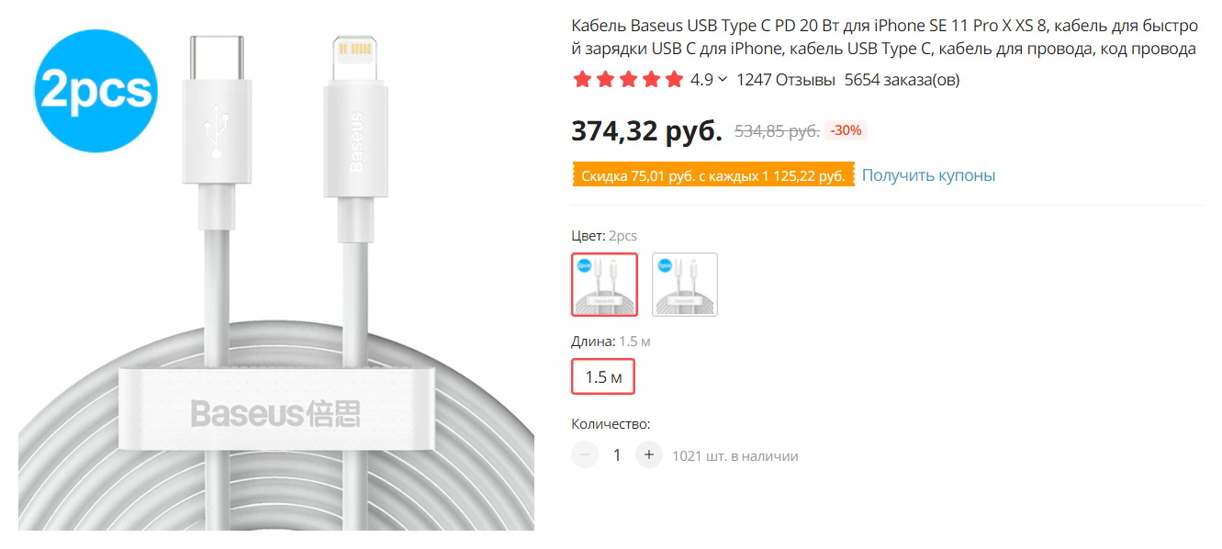Increase quantity with the plus button
Image resolution: width=1222 pixels, height=549 pixels.
[649, 455]
